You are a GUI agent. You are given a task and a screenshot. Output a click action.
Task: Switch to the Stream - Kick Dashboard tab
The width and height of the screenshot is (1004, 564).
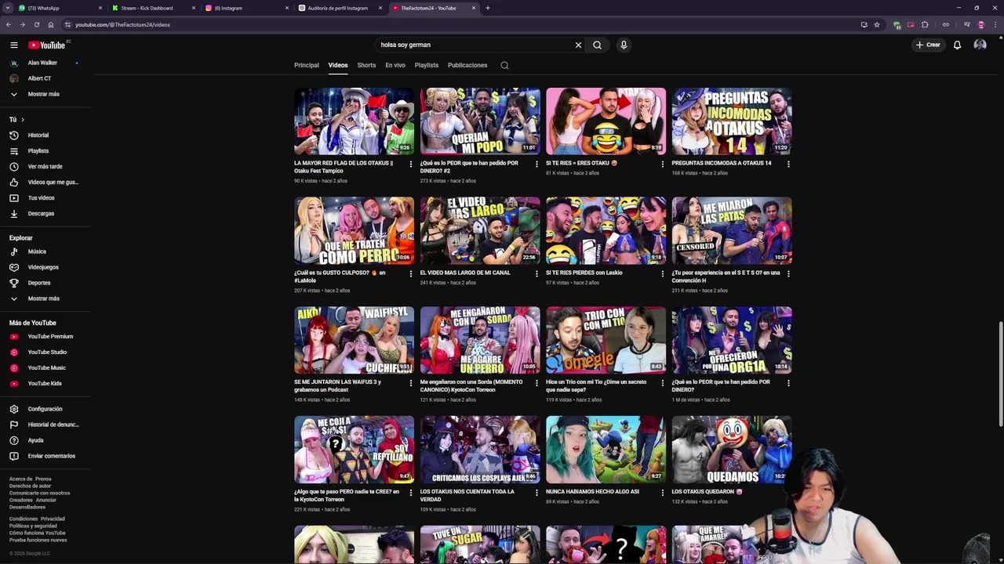(154, 8)
